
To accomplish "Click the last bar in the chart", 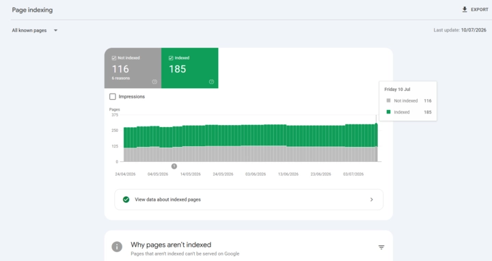I will pos(377,143).
